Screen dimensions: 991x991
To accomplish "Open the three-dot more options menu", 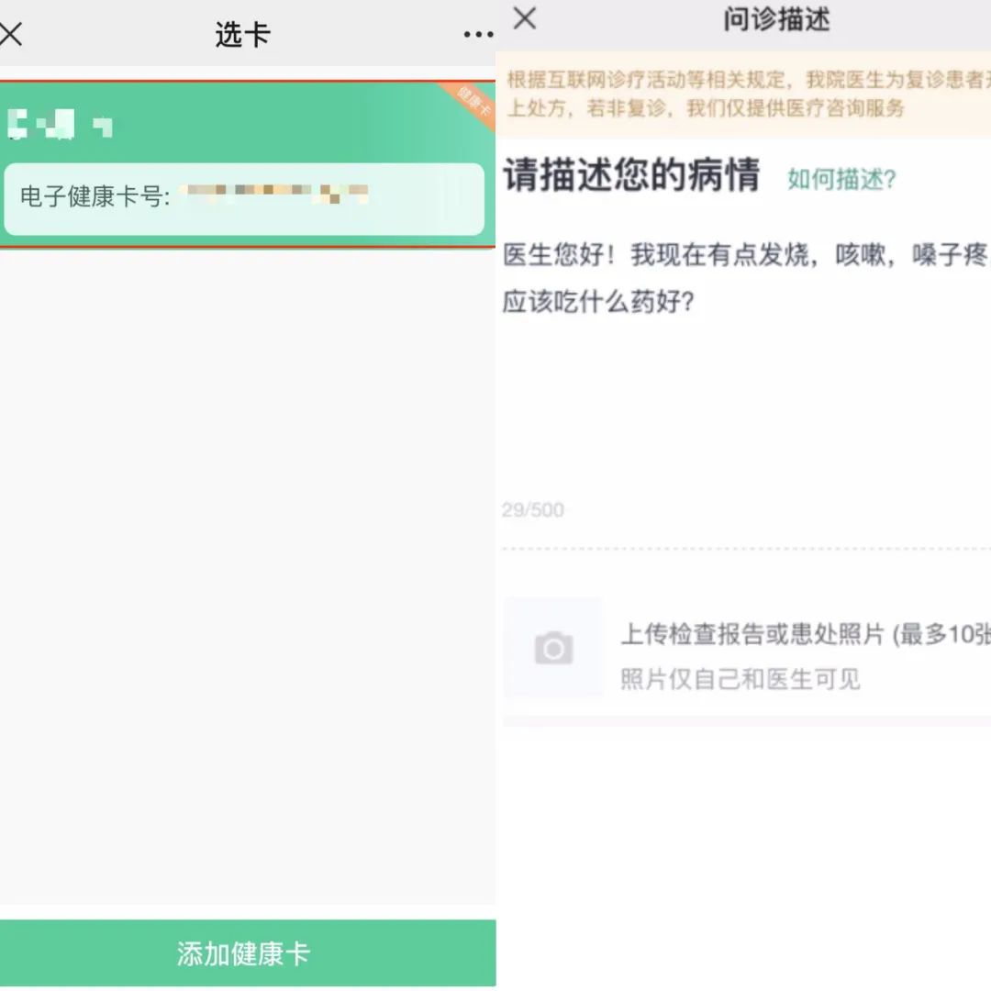I will coord(478,35).
